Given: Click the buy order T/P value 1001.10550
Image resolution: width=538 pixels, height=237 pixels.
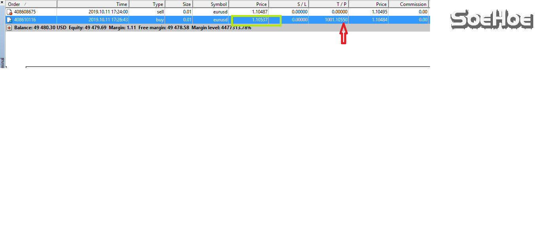Looking at the screenshot, I should [x=336, y=20].
